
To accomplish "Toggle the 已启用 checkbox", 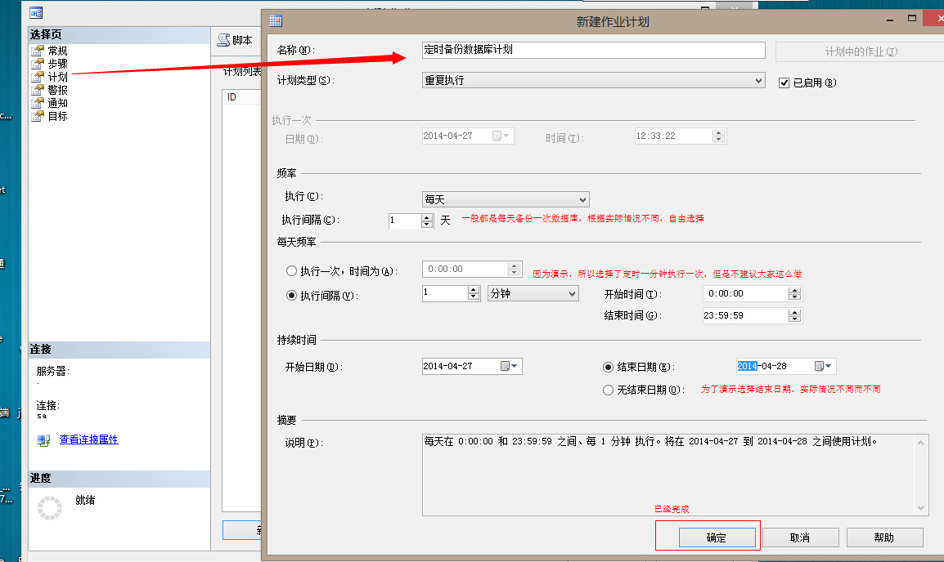I will (x=784, y=83).
